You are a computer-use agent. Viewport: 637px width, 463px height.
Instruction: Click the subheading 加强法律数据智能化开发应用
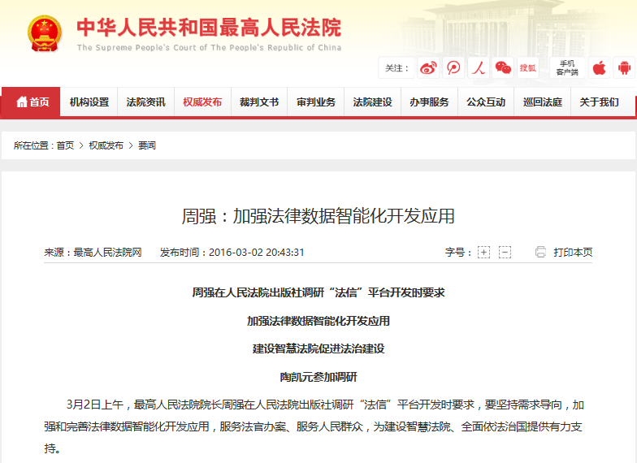click(x=318, y=321)
